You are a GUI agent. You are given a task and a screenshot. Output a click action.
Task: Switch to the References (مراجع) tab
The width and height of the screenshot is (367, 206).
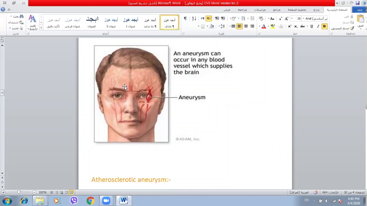coord(277,10)
